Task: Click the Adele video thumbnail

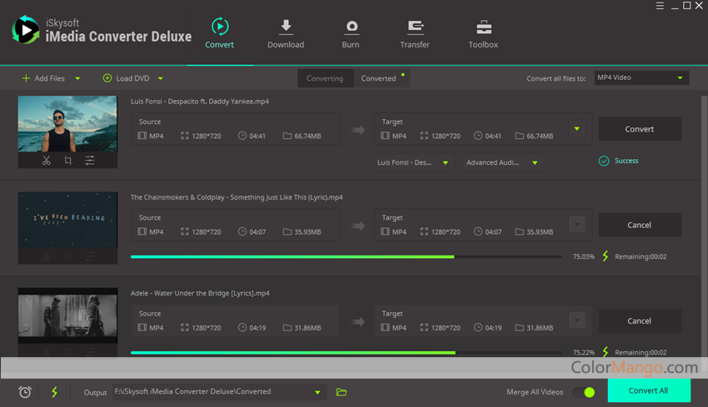Action: [x=67, y=315]
